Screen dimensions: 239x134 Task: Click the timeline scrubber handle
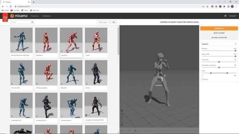[135, 131]
